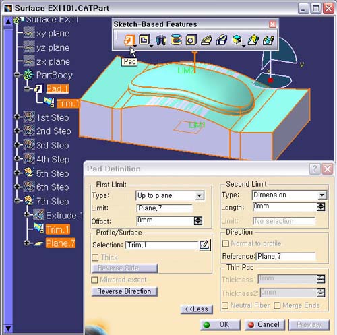The height and width of the screenshot is (335, 337).
Task: Select the Multi-sections Solid icon
Action: 253,40
